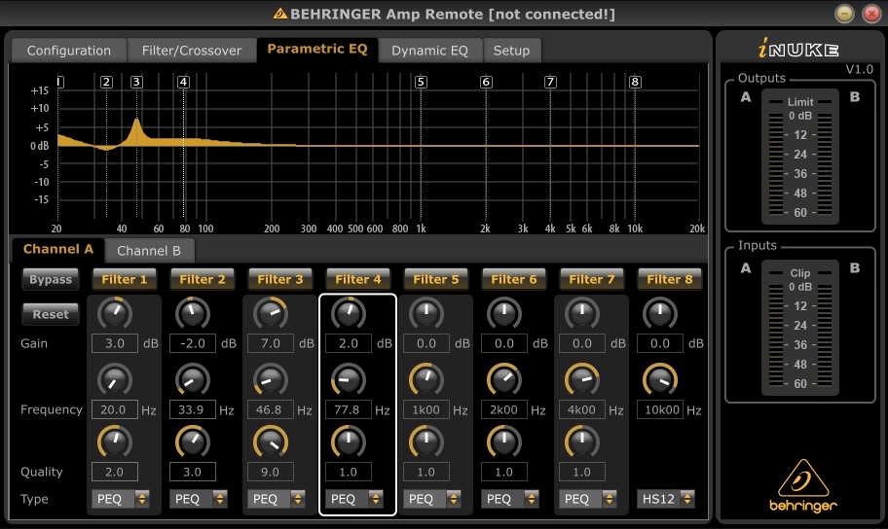Click Filter 2 gain field showing -2.0
This screenshot has width=888, height=529.
click(193, 343)
